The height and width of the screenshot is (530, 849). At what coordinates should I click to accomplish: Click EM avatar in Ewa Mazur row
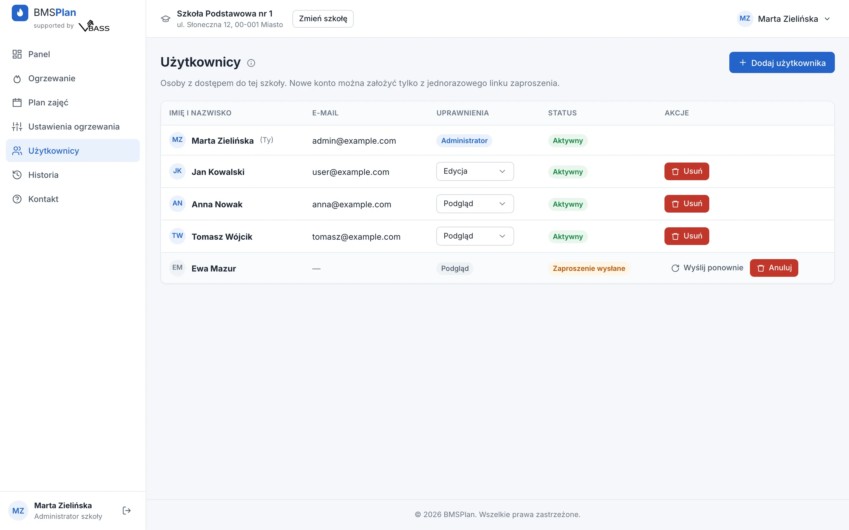177,268
